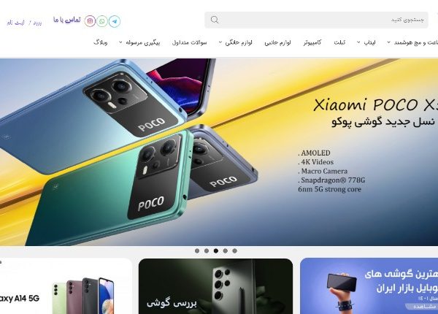This screenshot has width=438, height=314.
Task: Select the fourth carousel dot
Action: click(225, 251)
